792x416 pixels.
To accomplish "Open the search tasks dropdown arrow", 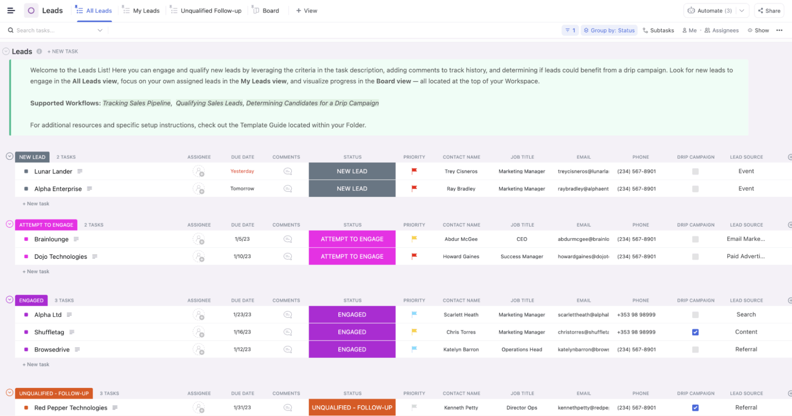I will point(100,30).
